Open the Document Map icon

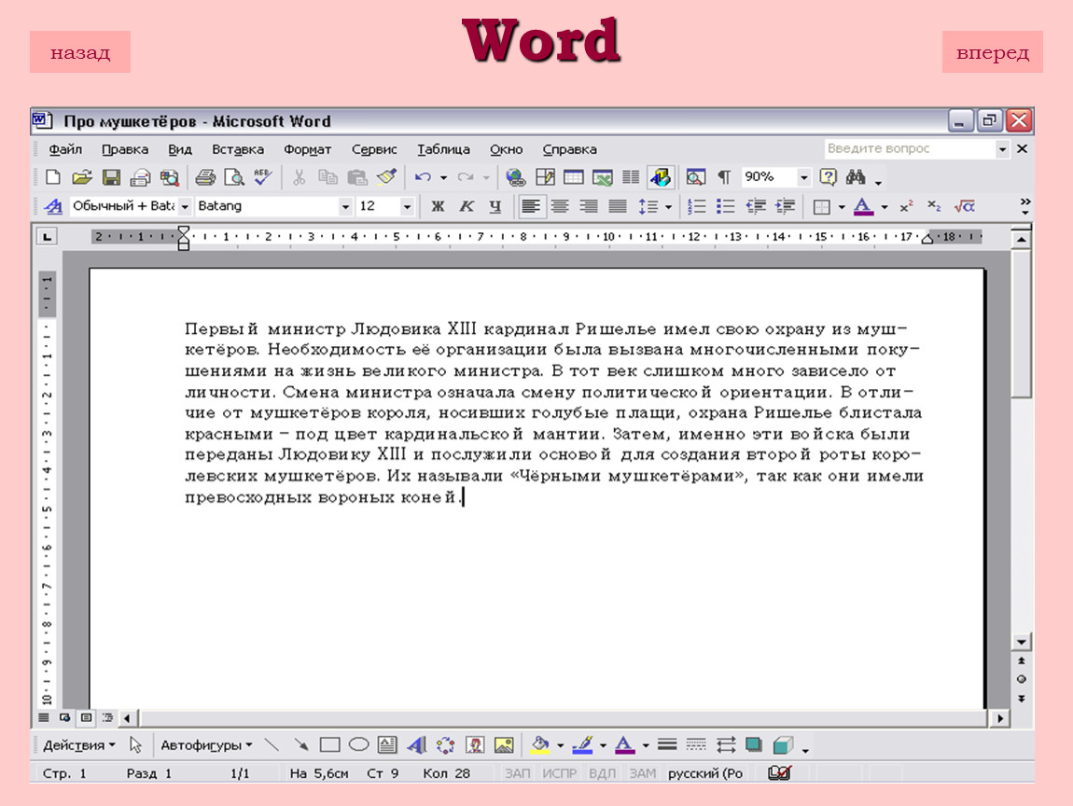[x=696, y=178]
